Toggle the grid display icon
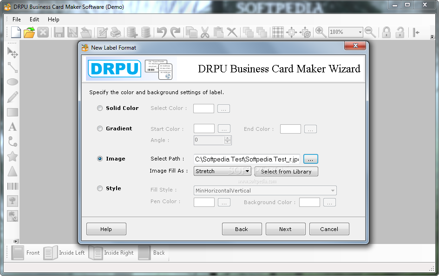439x276 pixels. click(278, 32)
